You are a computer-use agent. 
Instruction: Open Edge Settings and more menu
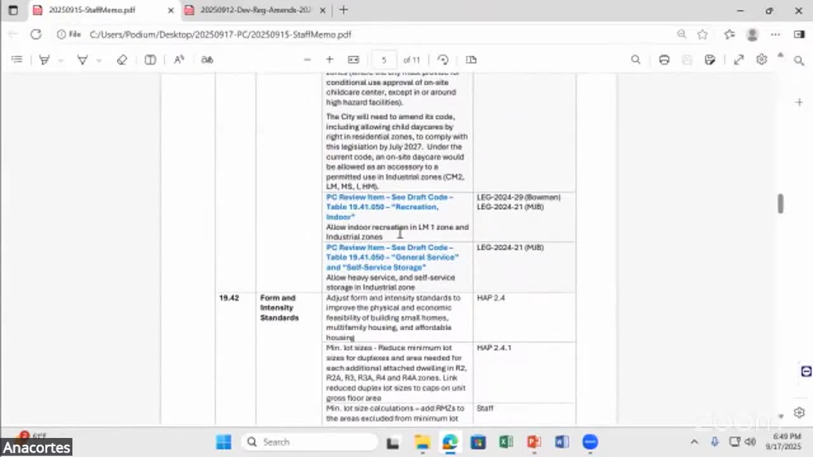click(776, 34)
